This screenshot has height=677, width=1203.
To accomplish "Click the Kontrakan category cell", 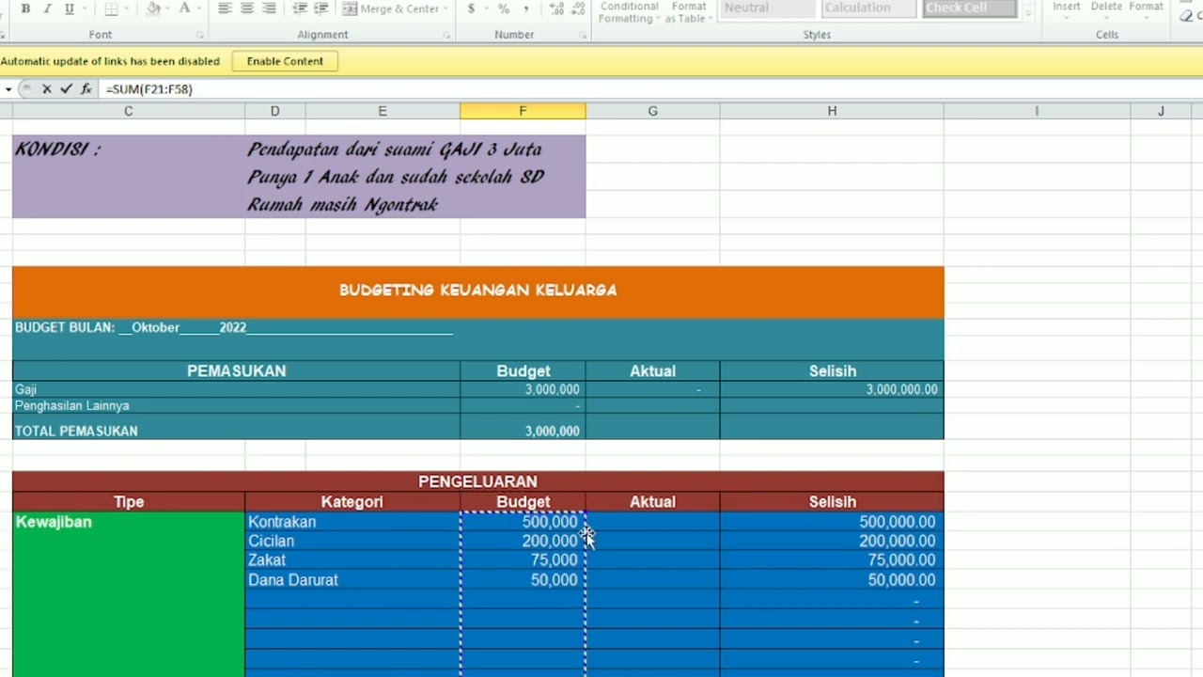I will [x=352, y=522].
